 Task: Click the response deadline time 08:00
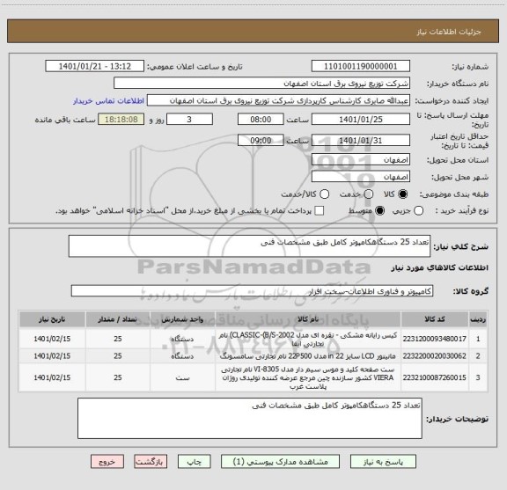(261, 120)
